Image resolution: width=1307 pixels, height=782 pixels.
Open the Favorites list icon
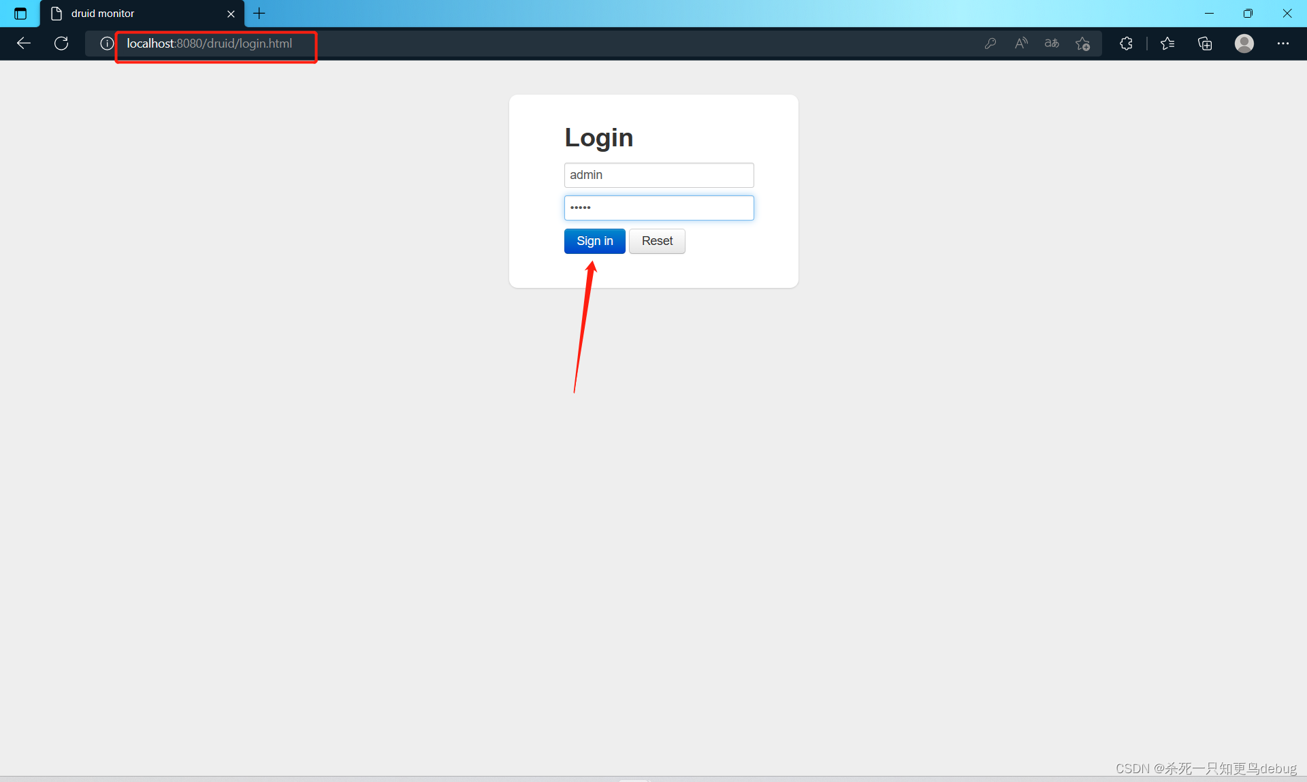1167,44
